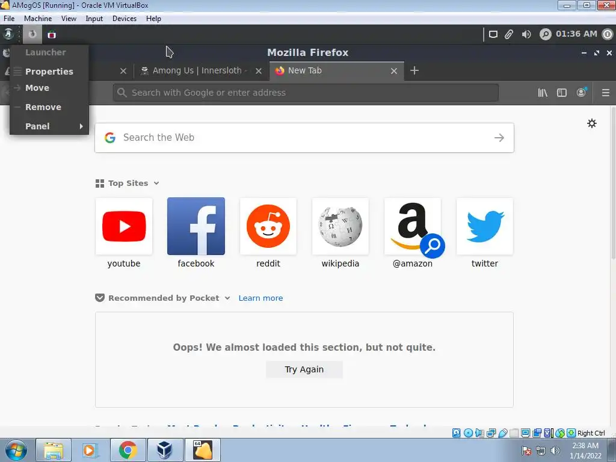Click Windows tray volume icon
The width and height of the screenshot is (616, 462).
[x=555, y=451]
